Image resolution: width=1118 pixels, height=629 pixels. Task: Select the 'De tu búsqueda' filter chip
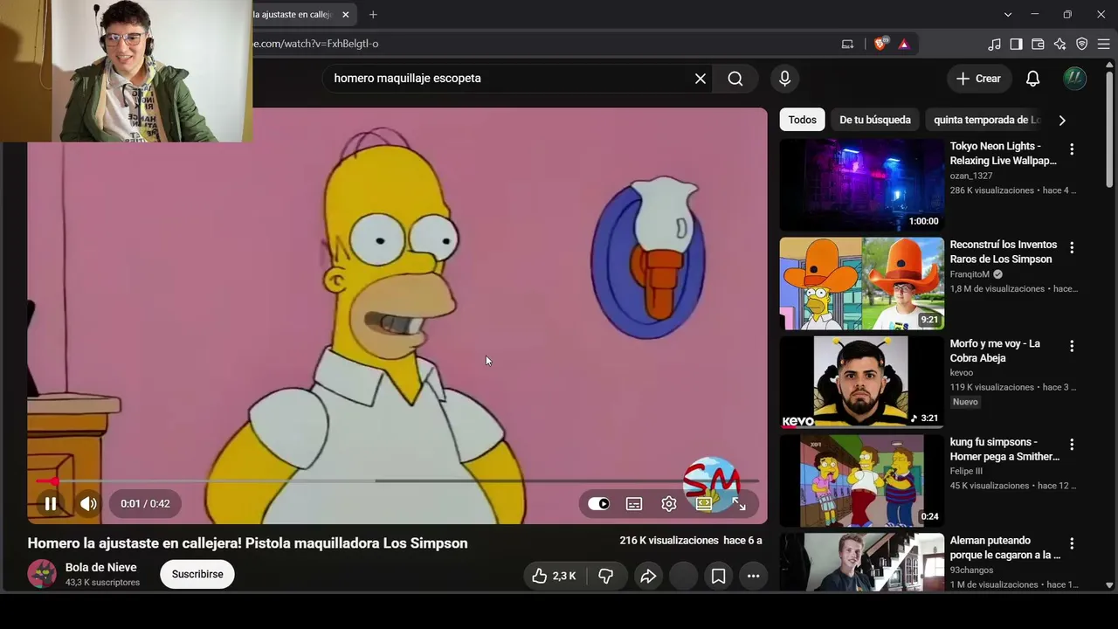click(x=875, y=120)
